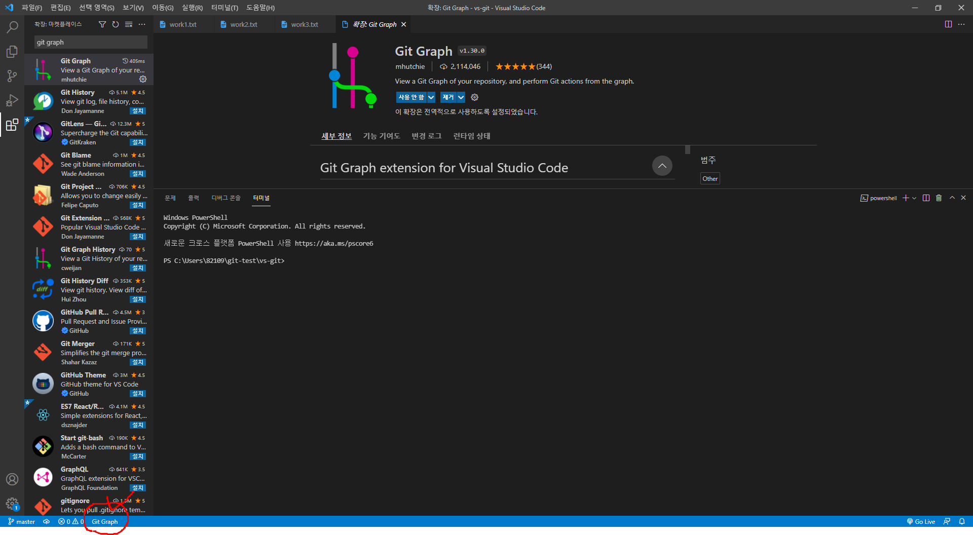973x535 pixels.
Task: Click the powershell terminal label
Action: pyautogui.click(x=879, y=198)
